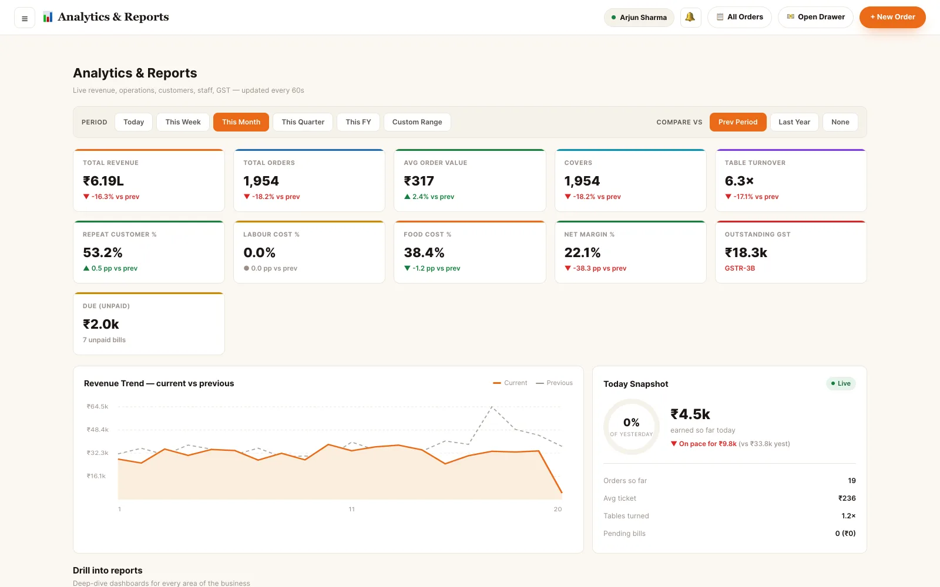Click the Avg ticket ₹236 row
This screenshot has width=940, height=587.
click(730, 498)
